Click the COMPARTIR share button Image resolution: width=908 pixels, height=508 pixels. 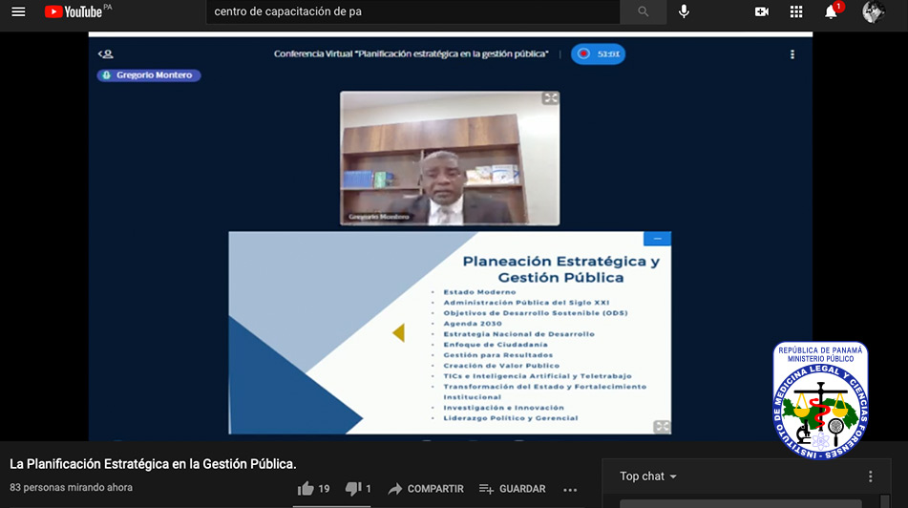426,489
